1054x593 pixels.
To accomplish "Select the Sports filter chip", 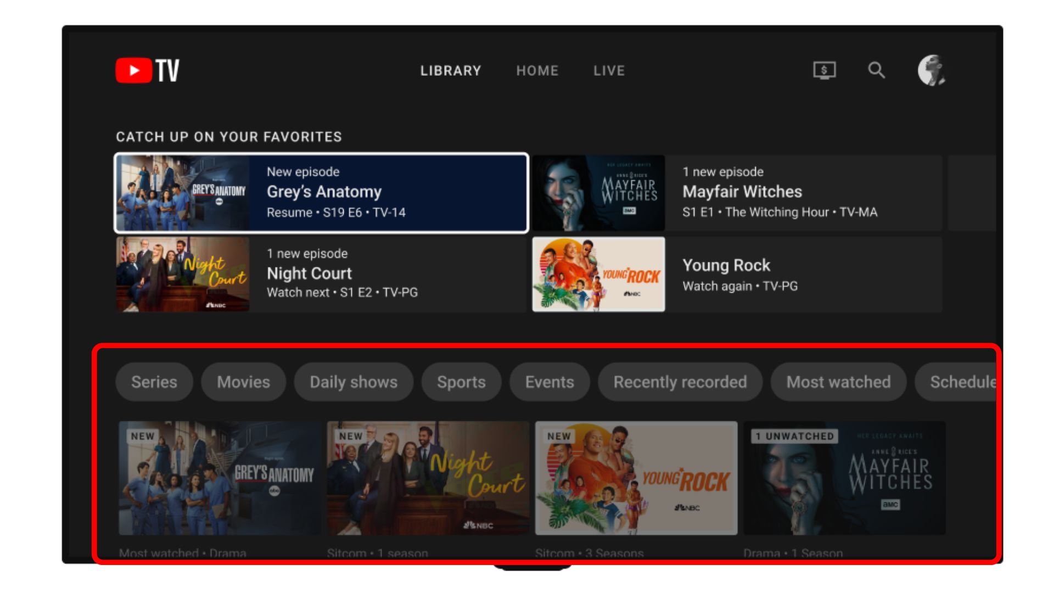I will pos(461,382).
